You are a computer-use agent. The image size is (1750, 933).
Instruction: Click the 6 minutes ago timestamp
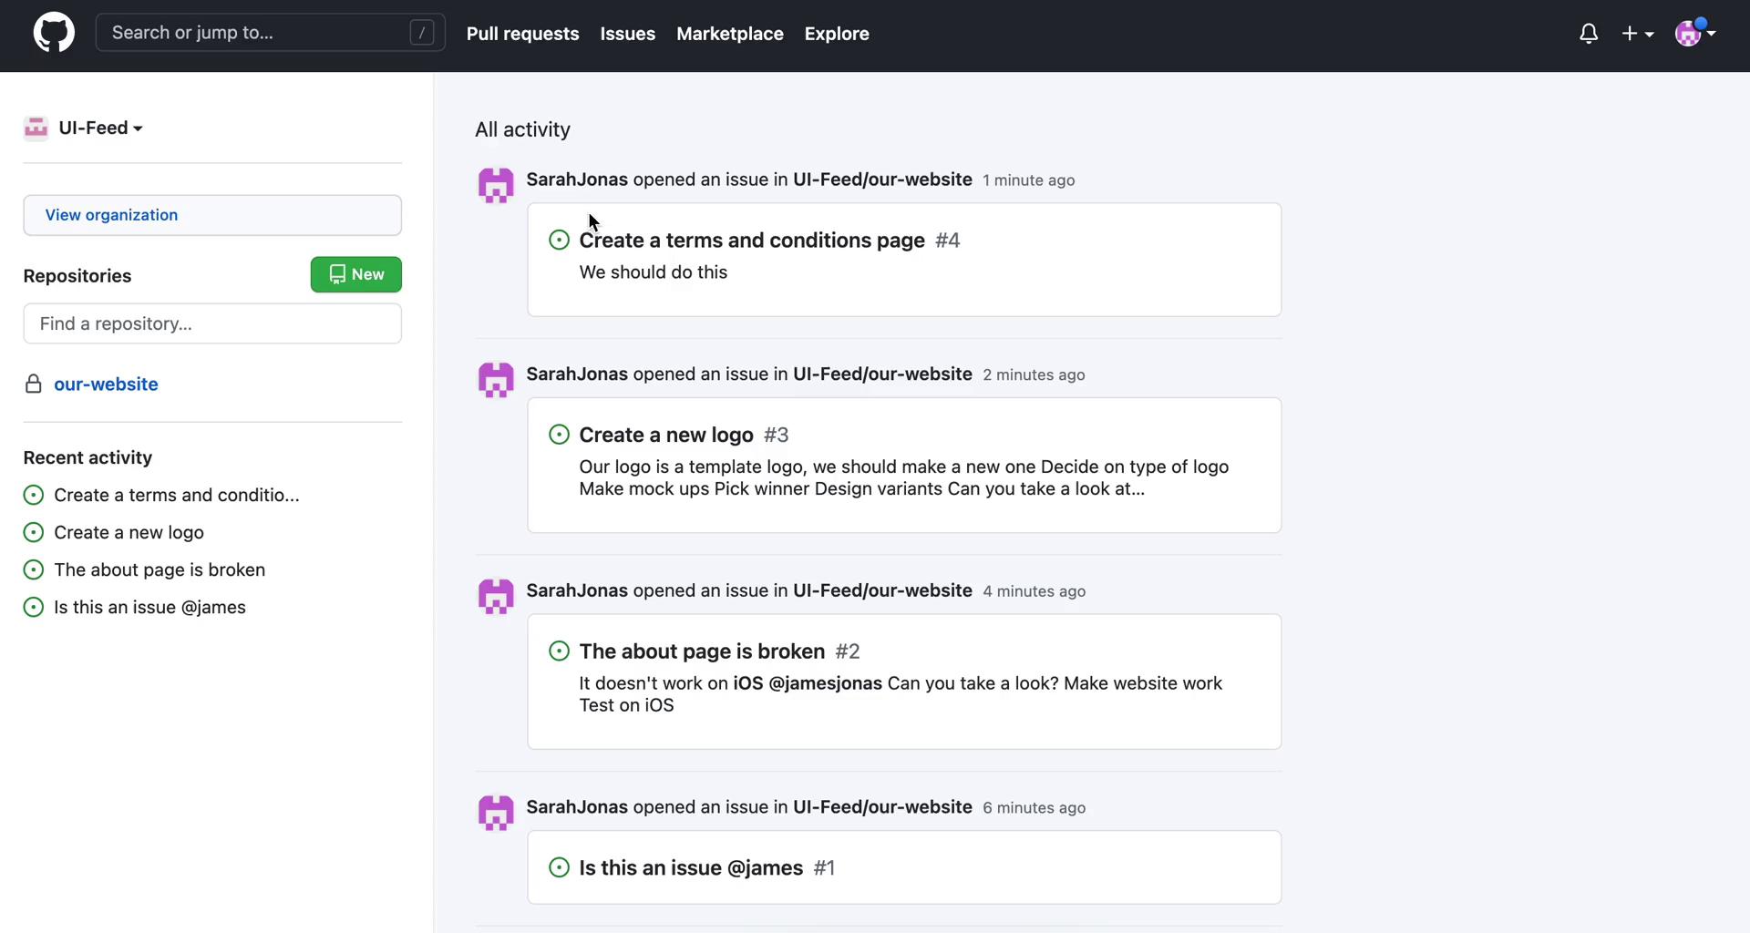(x=1035, y=808)
